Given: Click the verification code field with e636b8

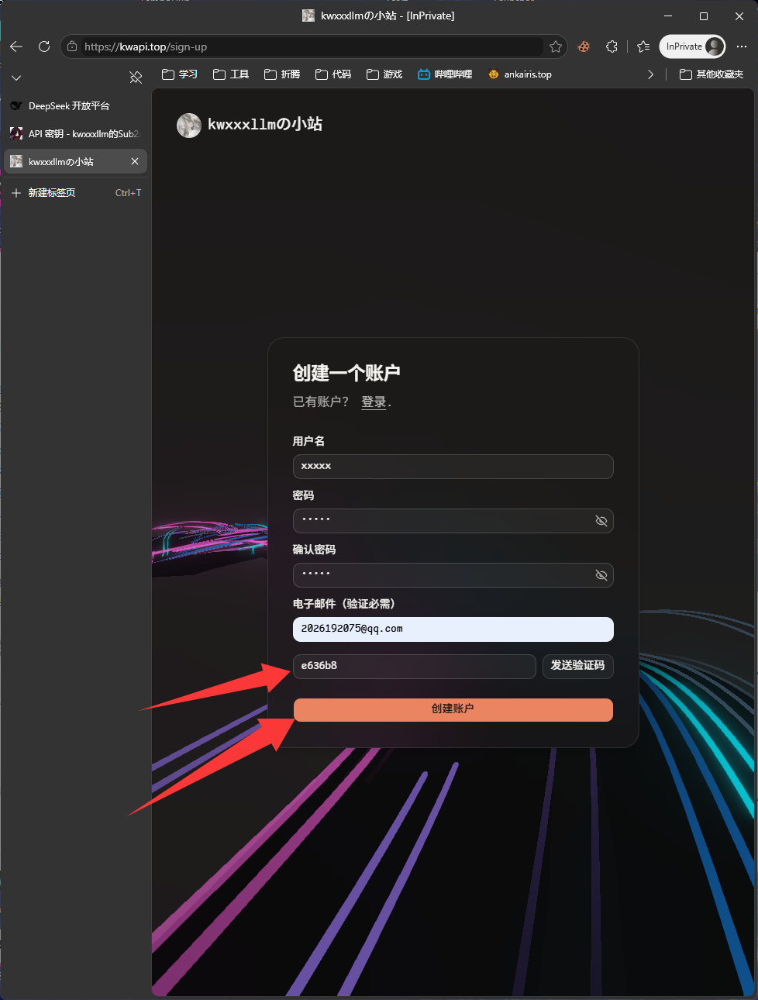Looking at the screenshot, I should pyautogui.click(x=415, y=667).
